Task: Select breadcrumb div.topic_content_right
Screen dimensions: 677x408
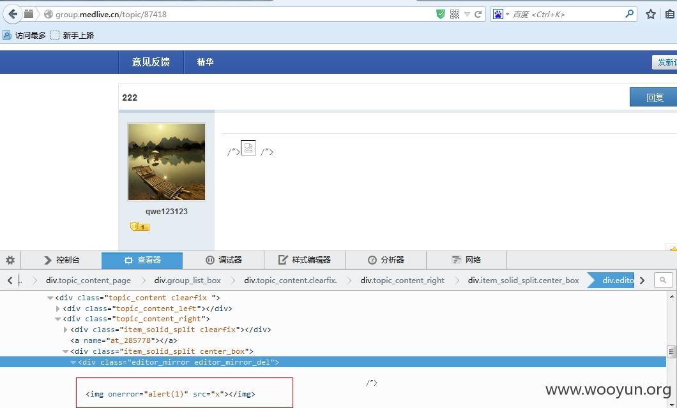Action: (x=402, y=280)
